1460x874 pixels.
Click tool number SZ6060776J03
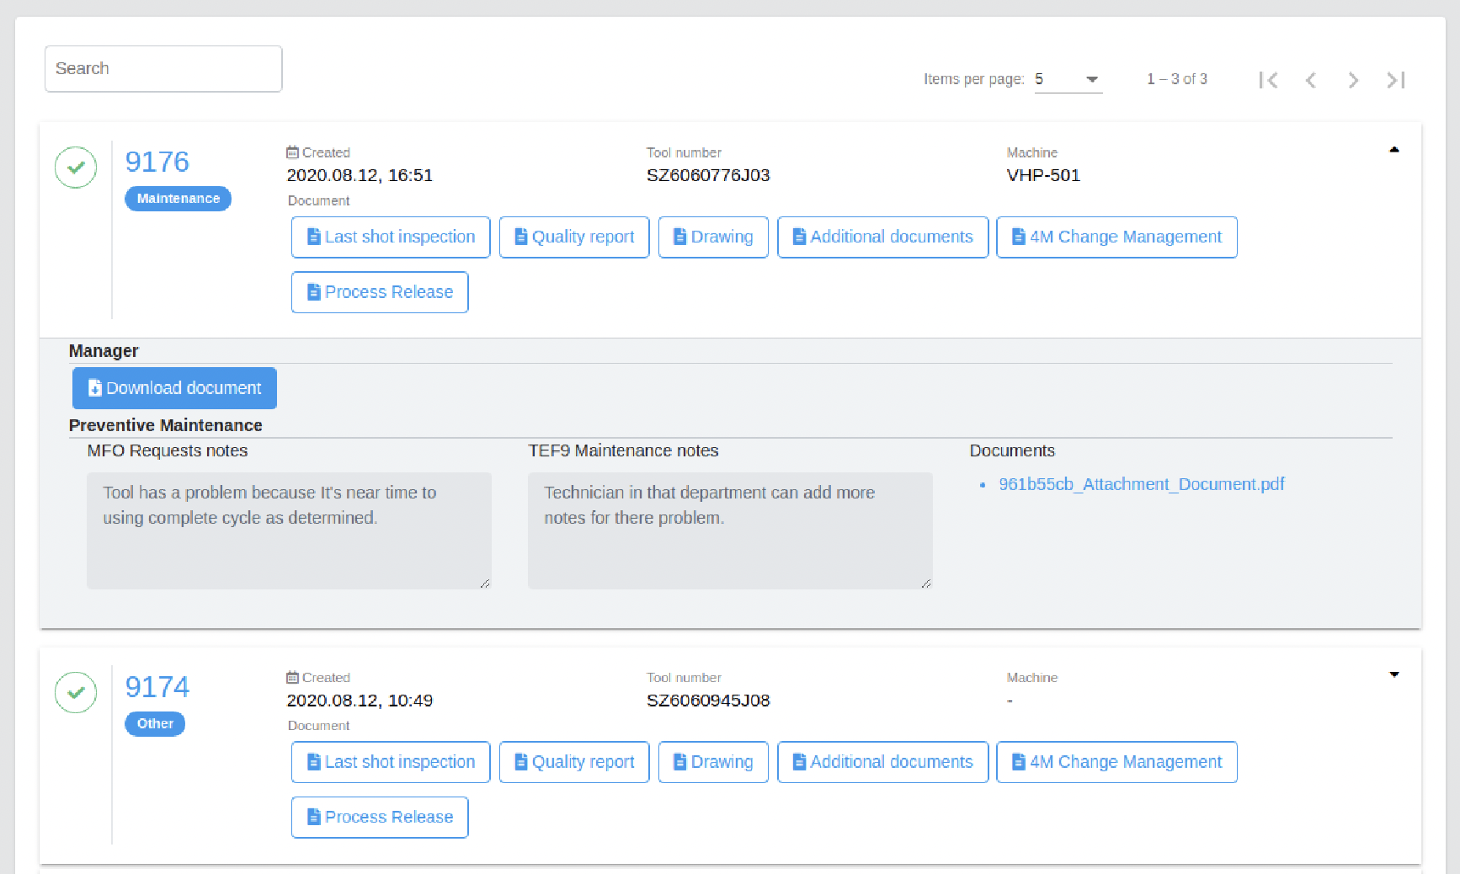[708, 175]
